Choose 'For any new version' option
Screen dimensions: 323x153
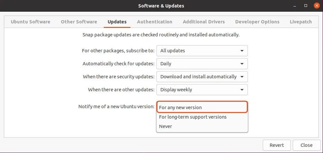click(202, 107)
